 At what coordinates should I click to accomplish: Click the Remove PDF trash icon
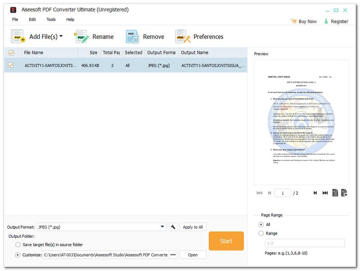(x=132, y=36)
